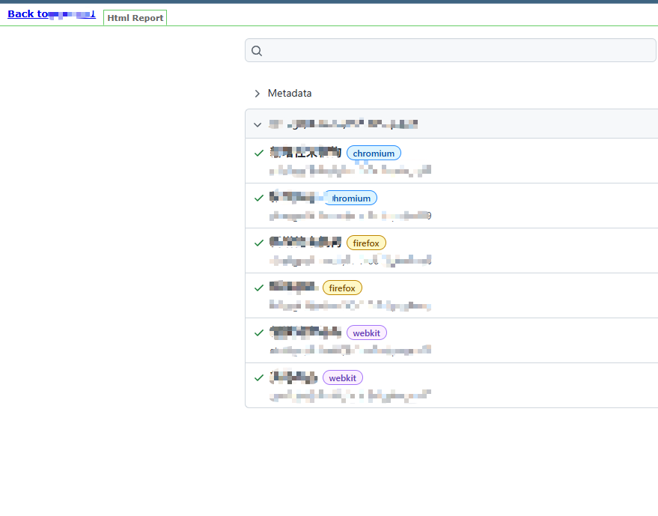Select the chromium badge on the first test
This screenshot has width=658, height=516.
[374, 154]
